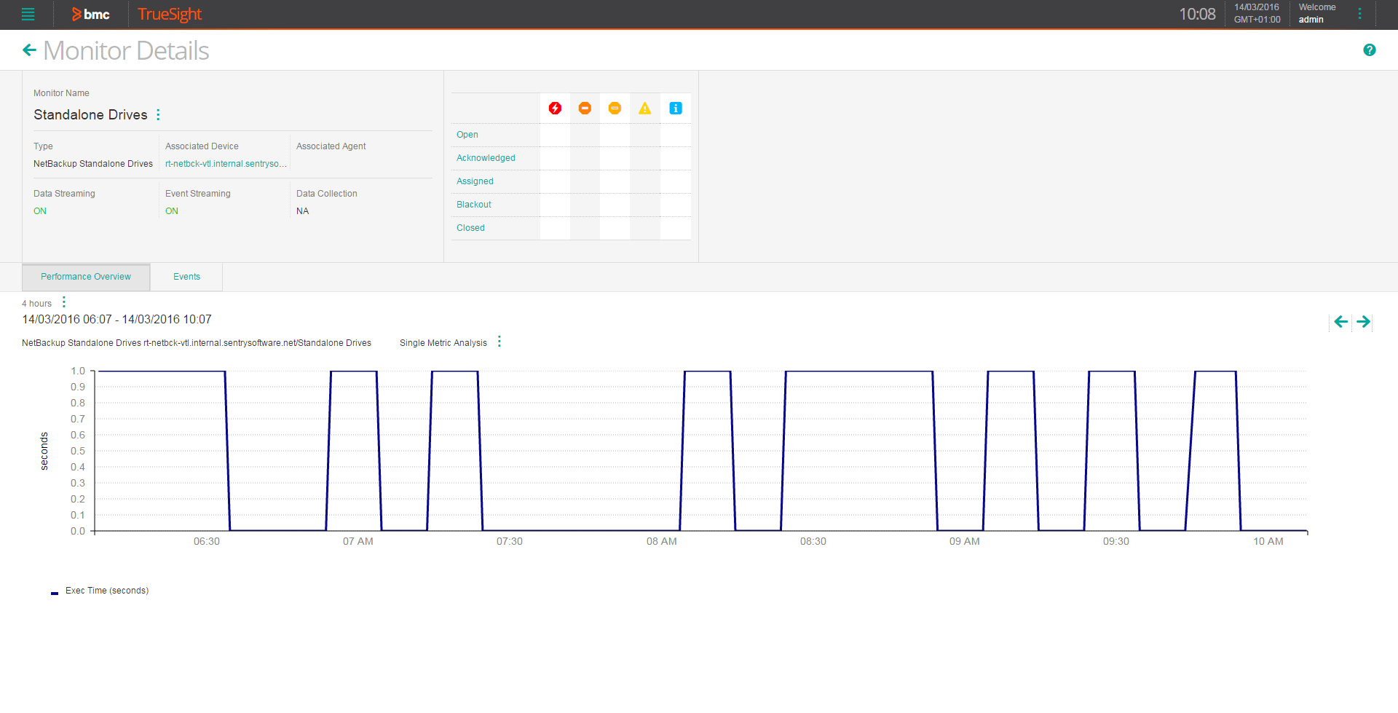Click the Standalone Drives monitor name

pos(90,114)
